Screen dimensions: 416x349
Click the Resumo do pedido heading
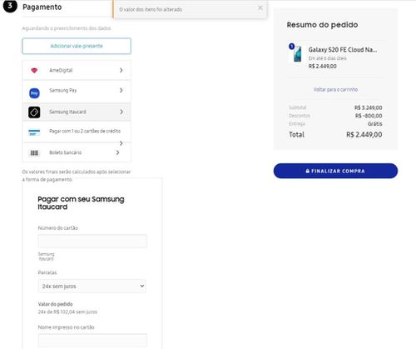click(x=322, y=25)
